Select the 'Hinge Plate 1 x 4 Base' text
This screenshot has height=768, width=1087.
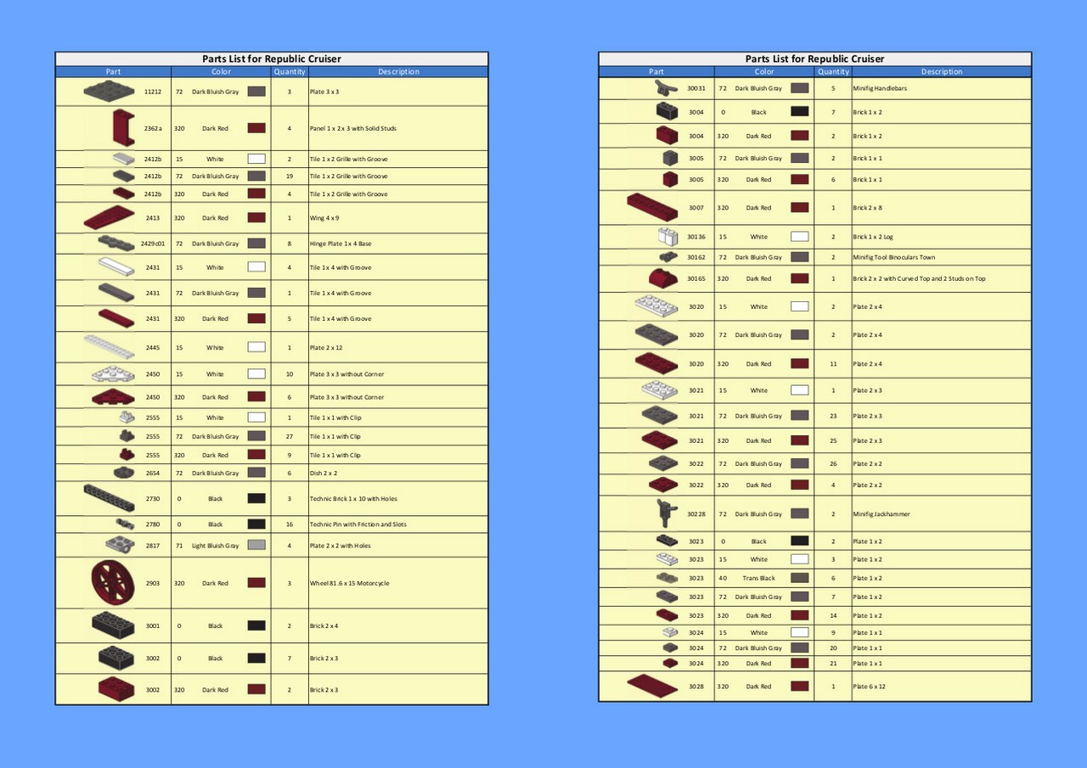point(340,244)
